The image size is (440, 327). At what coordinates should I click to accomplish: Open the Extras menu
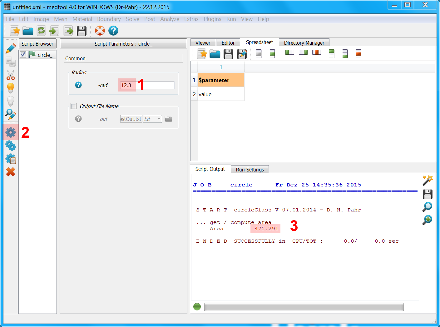click(x=191, y=19)
